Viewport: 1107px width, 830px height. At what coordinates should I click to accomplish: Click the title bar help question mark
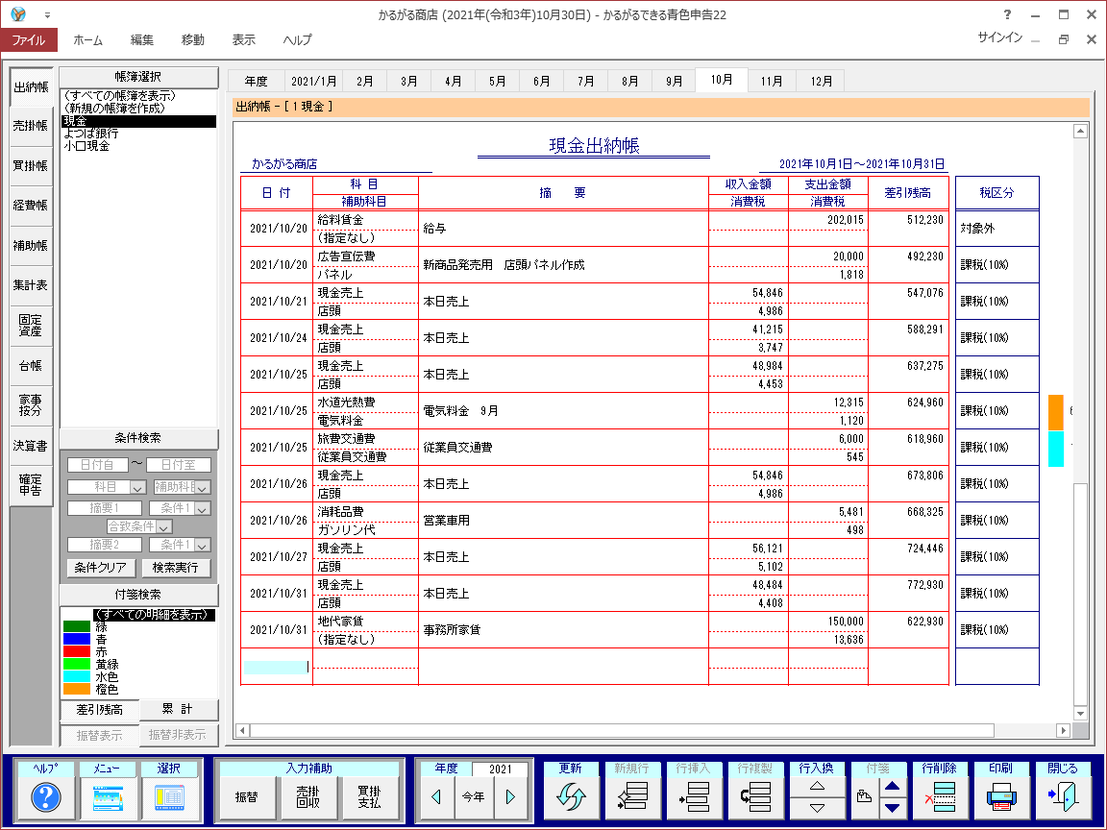1007,14
